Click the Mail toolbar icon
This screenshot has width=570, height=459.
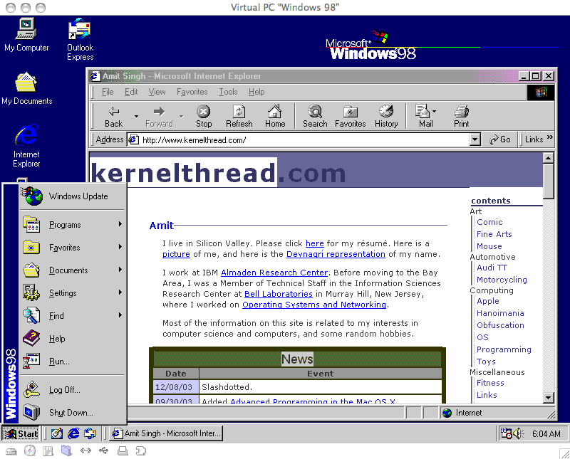click(x=423, y=116)
